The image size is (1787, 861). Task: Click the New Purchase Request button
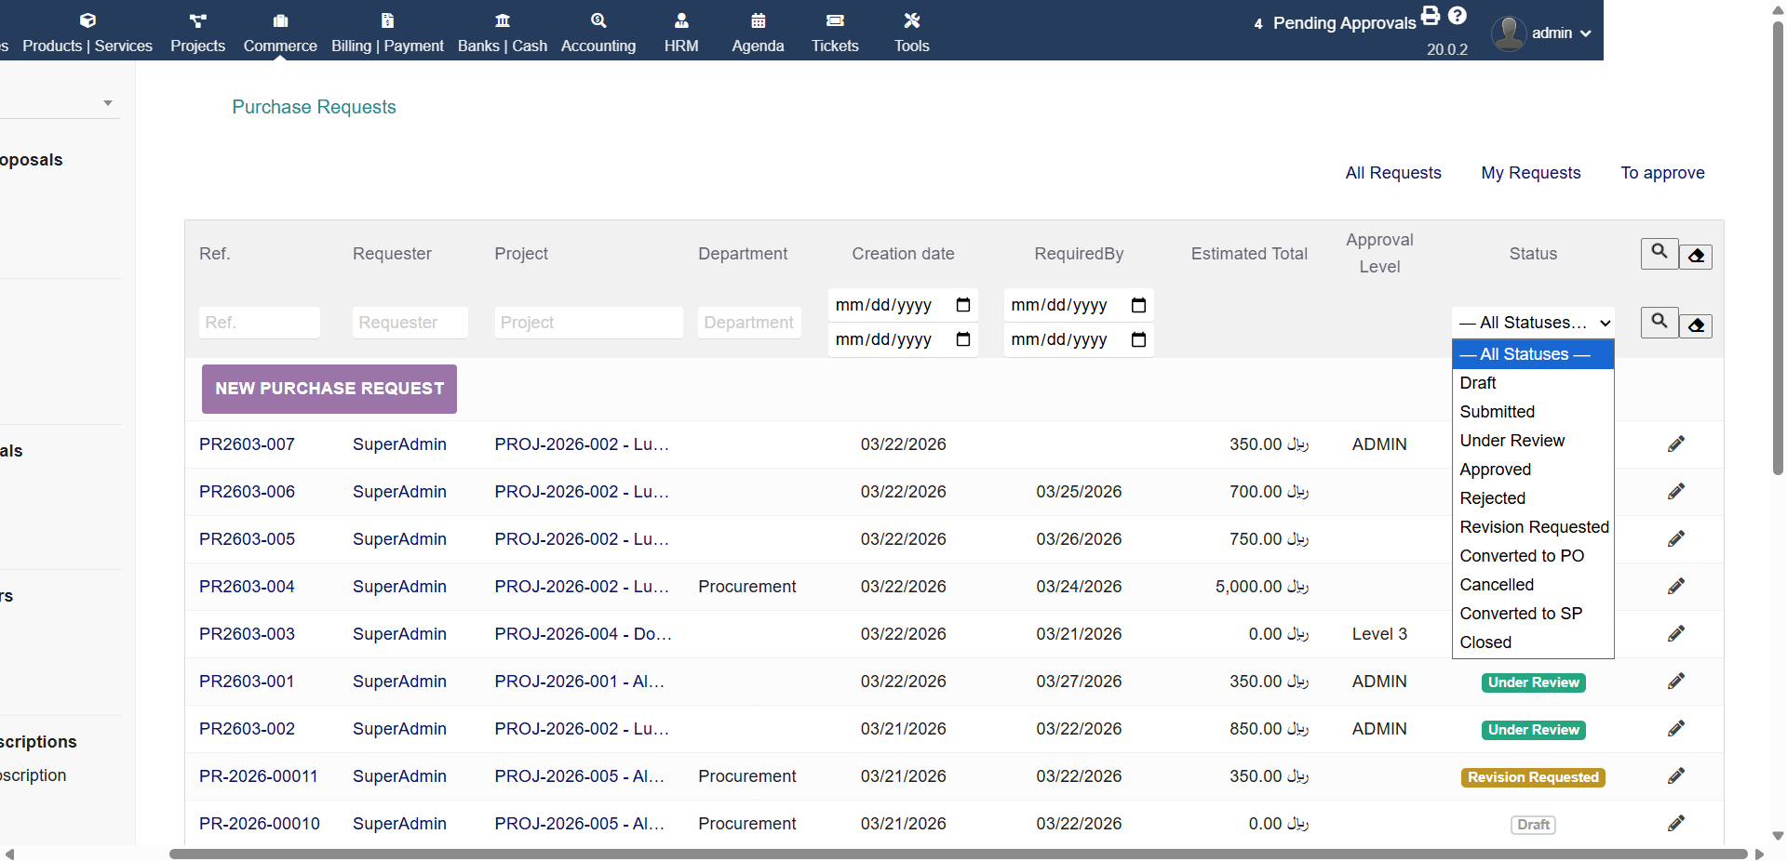tap(329, 389)
